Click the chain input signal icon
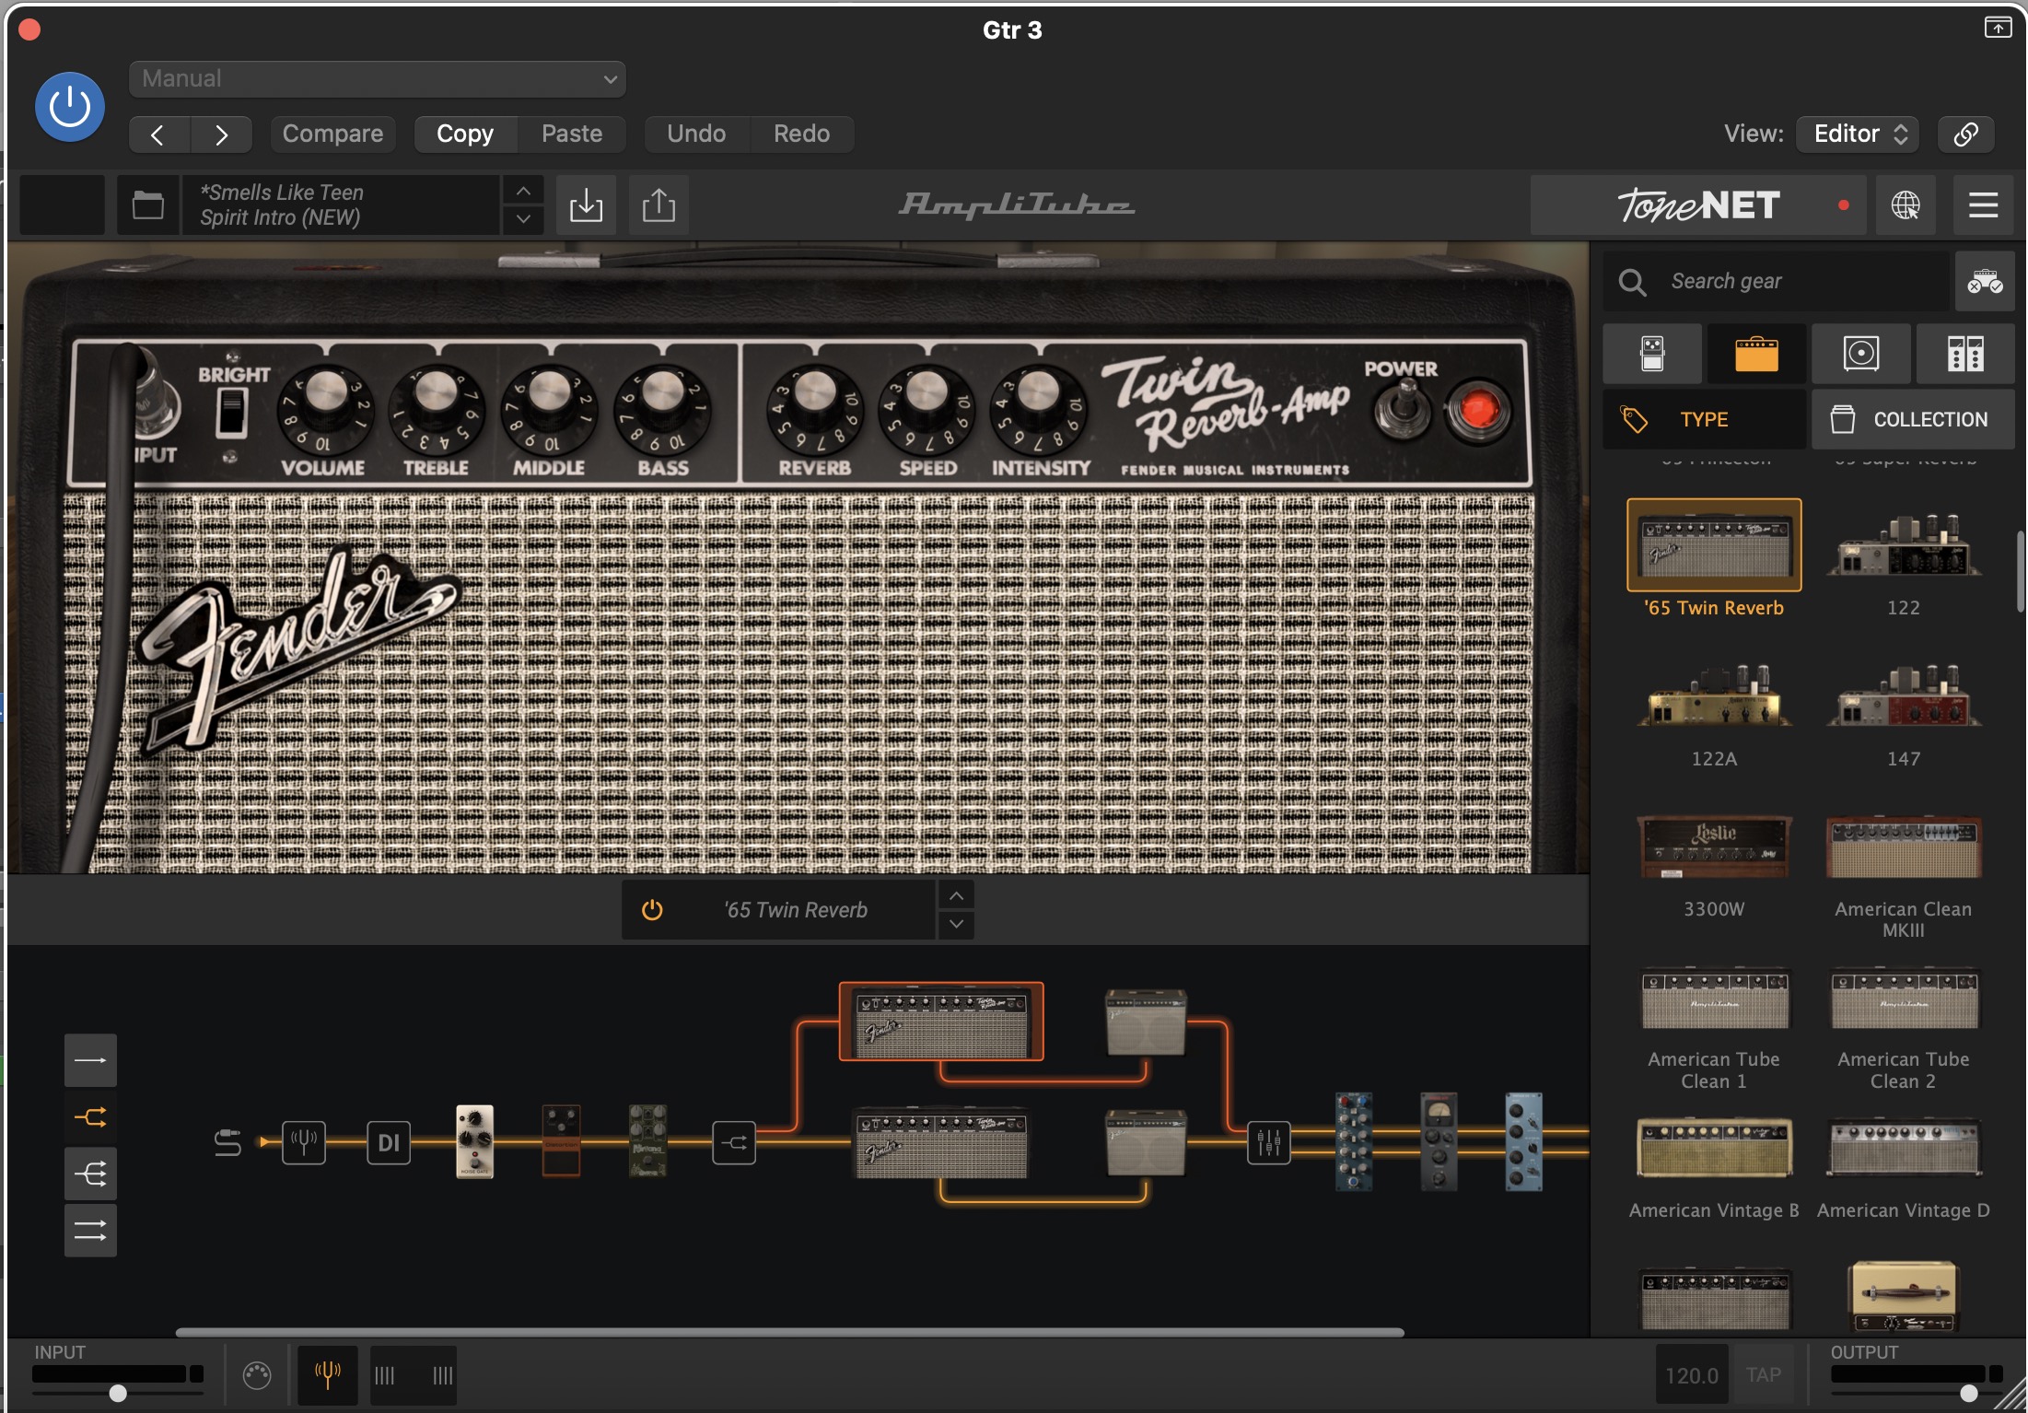The image size is (2028, 1413). [x=227, y=1143]
